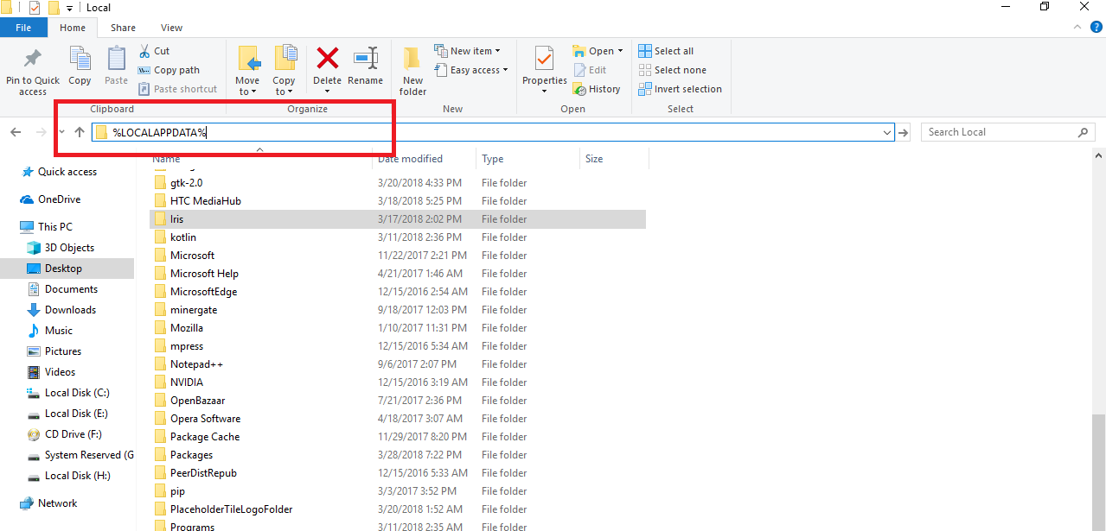Select the gtk-2.0 folder

tap(186, 183)
